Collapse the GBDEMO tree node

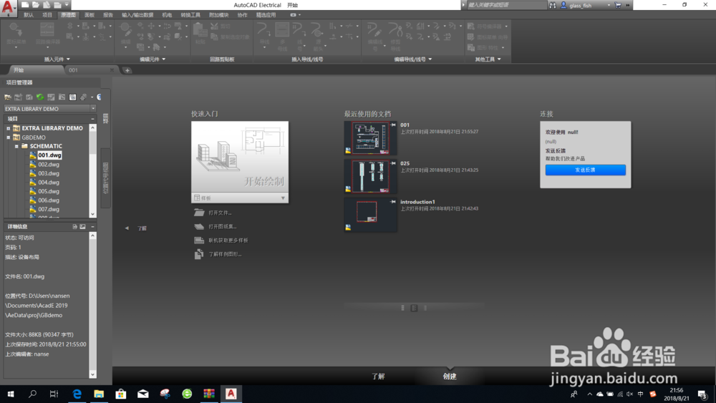8,137
